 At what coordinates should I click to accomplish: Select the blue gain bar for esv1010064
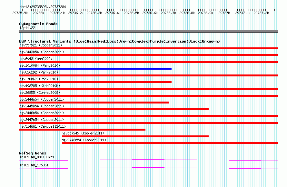pyautogui.click(x=95, y=69)
